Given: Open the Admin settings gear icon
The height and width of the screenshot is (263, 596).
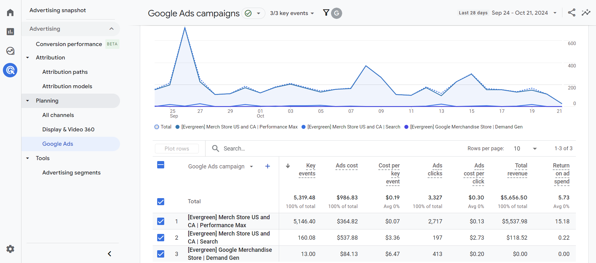Looking at the screenshot, I should 10,249.
